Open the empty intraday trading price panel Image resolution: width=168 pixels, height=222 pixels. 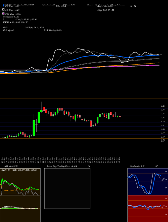point(67,188)
